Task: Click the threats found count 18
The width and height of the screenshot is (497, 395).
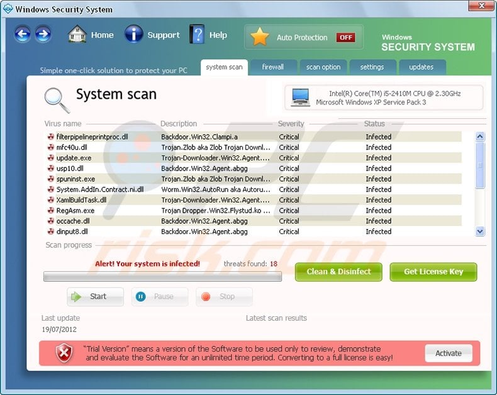Action: [274, 264]
